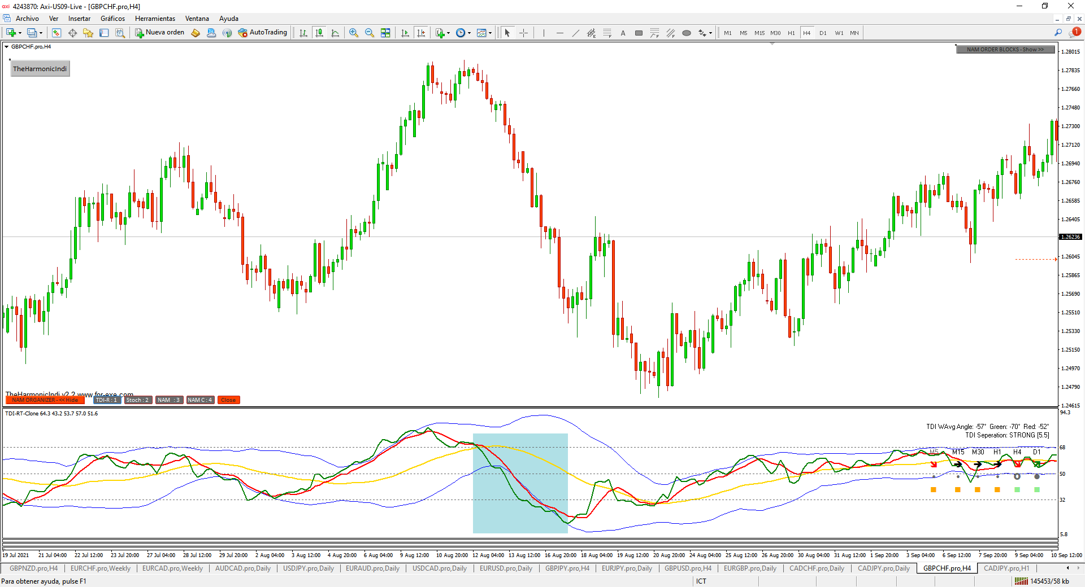The height and width of the screenshot is (587, 1085).
Task: Select the D1 timeframe
Action: coord(823,33)
